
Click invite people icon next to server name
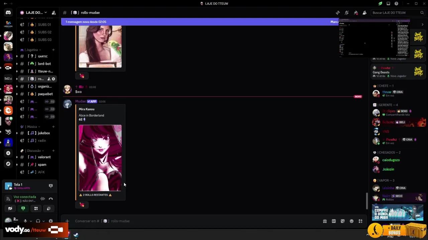(x=53, y=13)
